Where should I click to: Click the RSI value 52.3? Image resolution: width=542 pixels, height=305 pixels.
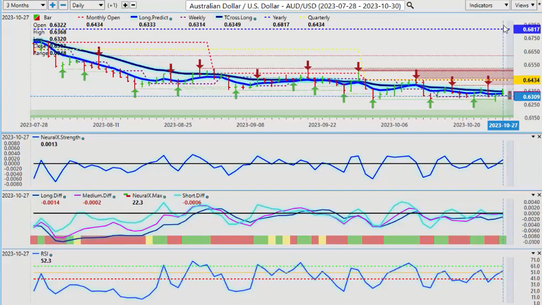[46, 261]
